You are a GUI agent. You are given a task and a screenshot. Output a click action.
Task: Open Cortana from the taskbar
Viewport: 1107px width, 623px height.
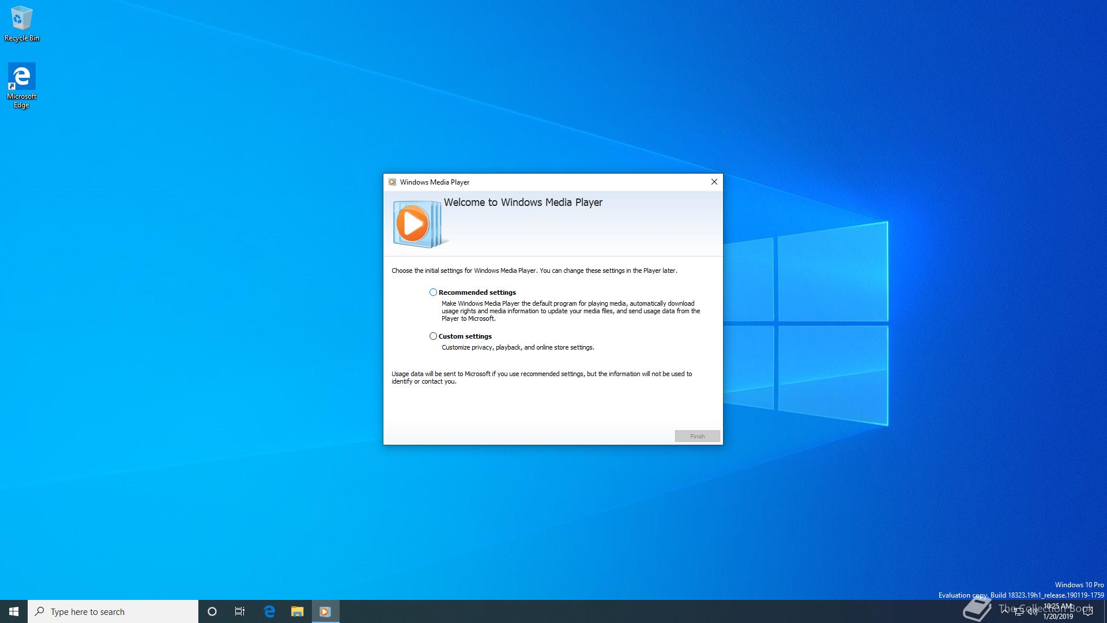(x=212, y=611)
